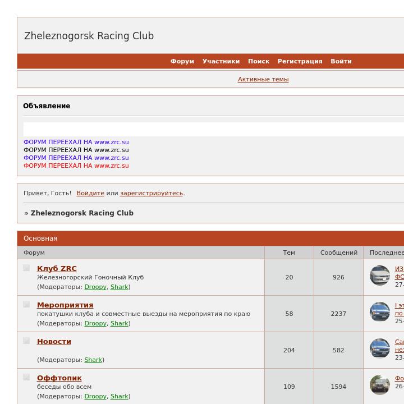Click the Войдите greeting link
The image size is (404, 404).
tap(90, 193)
